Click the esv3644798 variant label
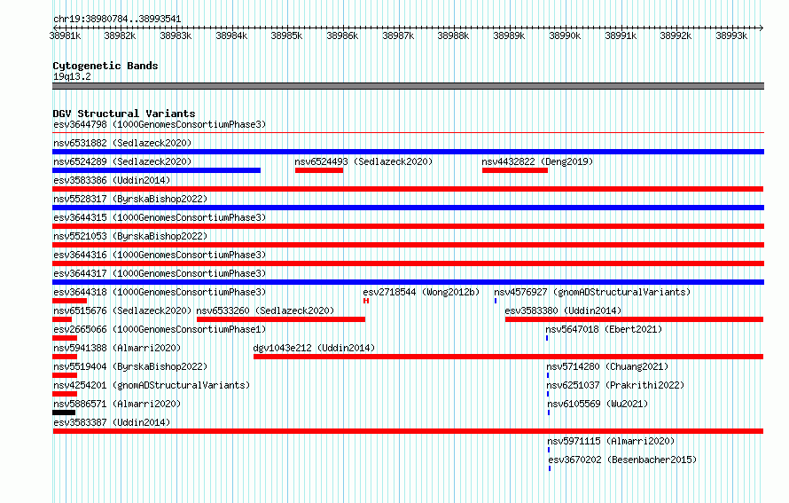This screenshot has width=789, height=503. pyautogui.click(x=160, y=124)
